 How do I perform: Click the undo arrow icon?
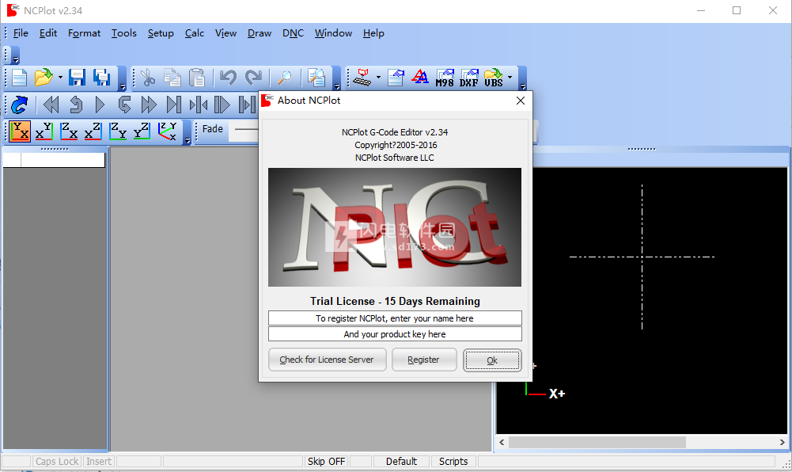228,78
